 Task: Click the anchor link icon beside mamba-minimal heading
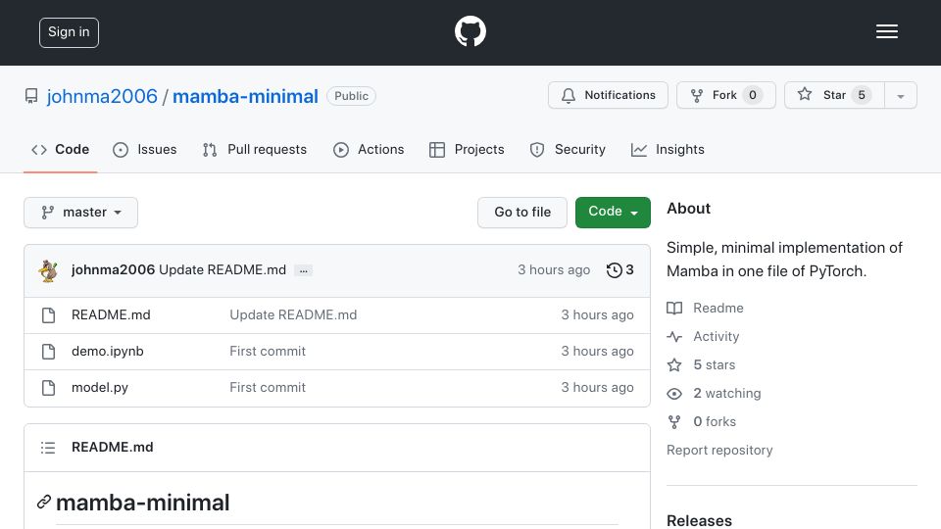click(x=43, y=502)
